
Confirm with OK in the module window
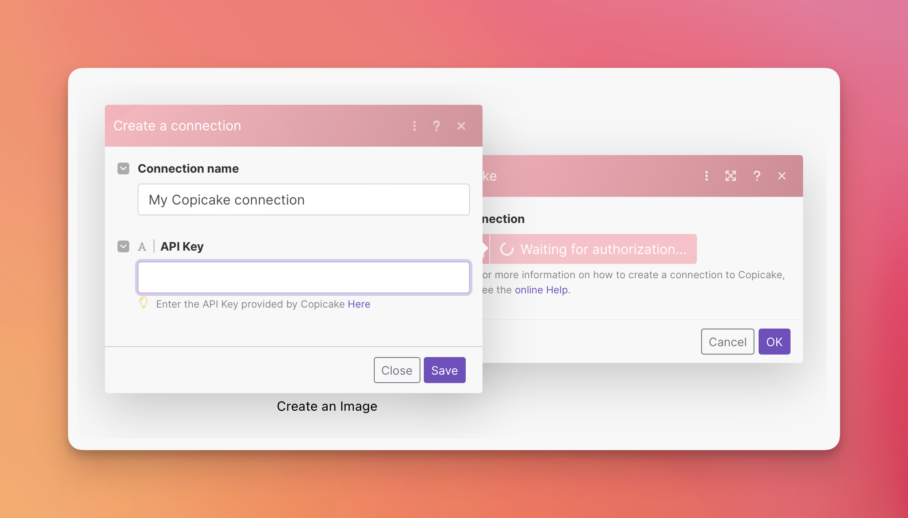click(x=775, y=342)
